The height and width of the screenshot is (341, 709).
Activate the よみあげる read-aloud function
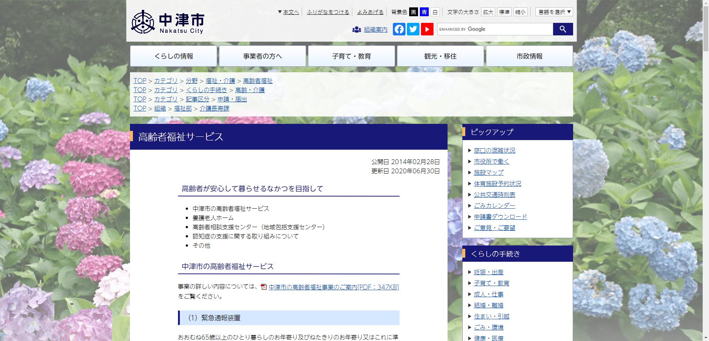[369, 11]
